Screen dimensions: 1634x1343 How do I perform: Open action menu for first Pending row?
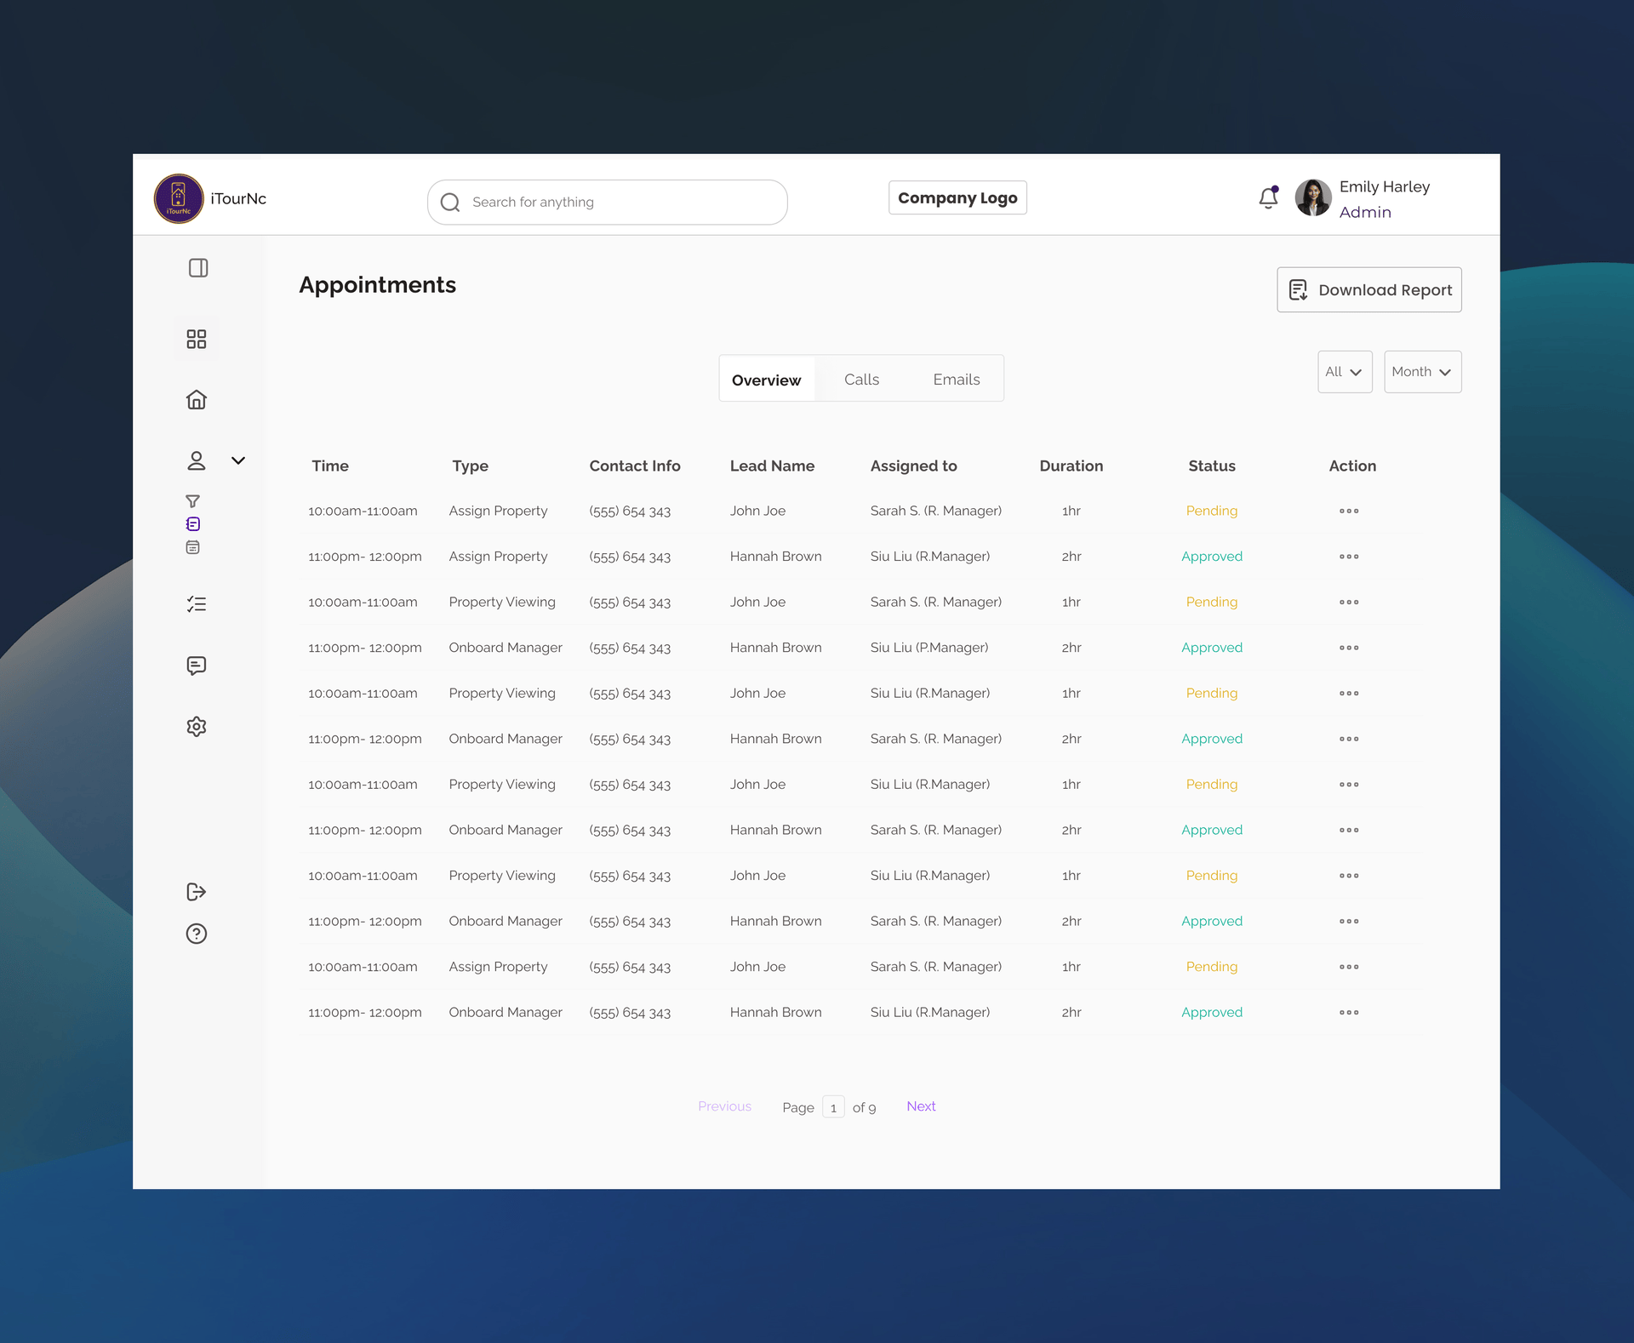coord(1349,511)
